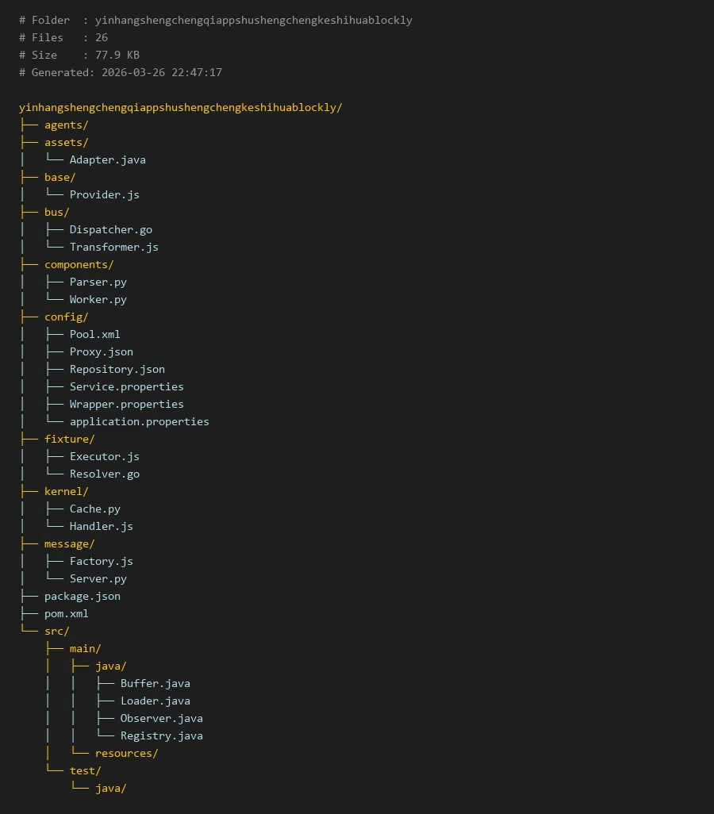Click Factory.js in message folder
714x814 pixels.
pos(101,561)
